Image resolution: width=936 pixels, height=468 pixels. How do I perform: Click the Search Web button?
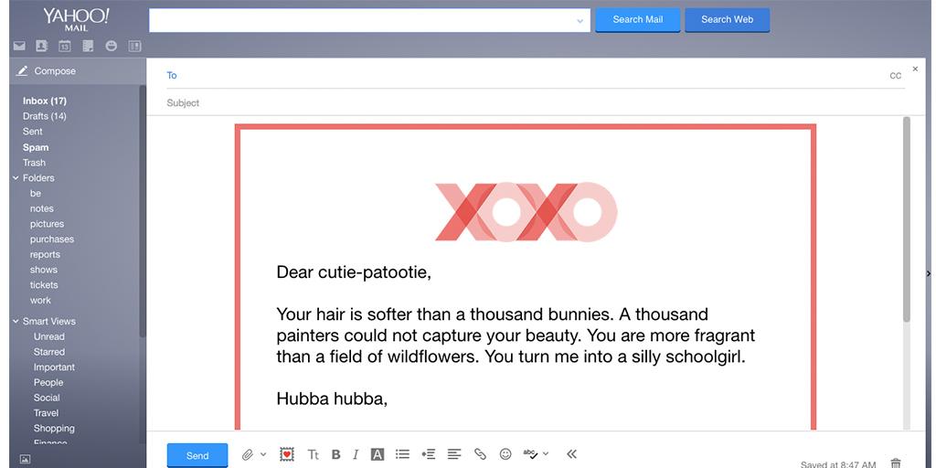(727, 20)
